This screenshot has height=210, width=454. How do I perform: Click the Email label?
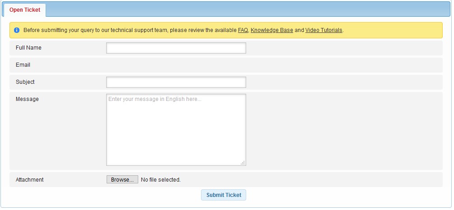[23, 65]
